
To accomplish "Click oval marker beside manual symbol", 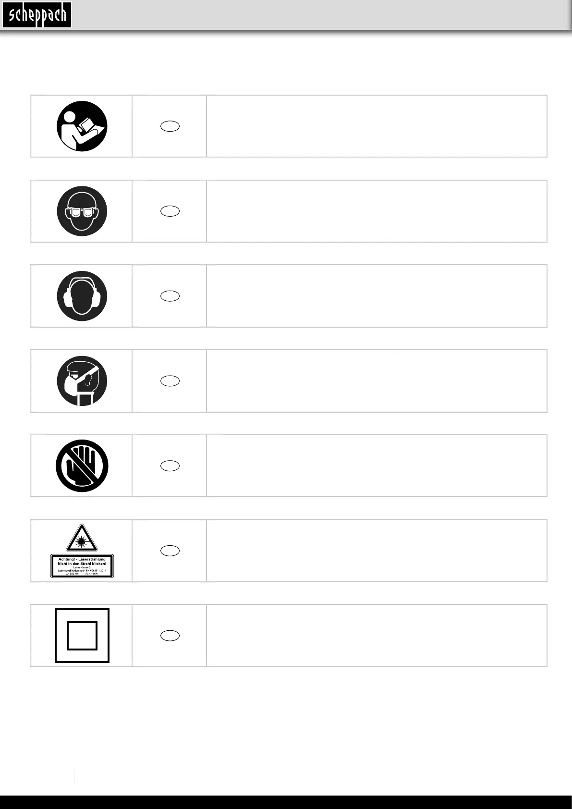I will coord(170,126).
